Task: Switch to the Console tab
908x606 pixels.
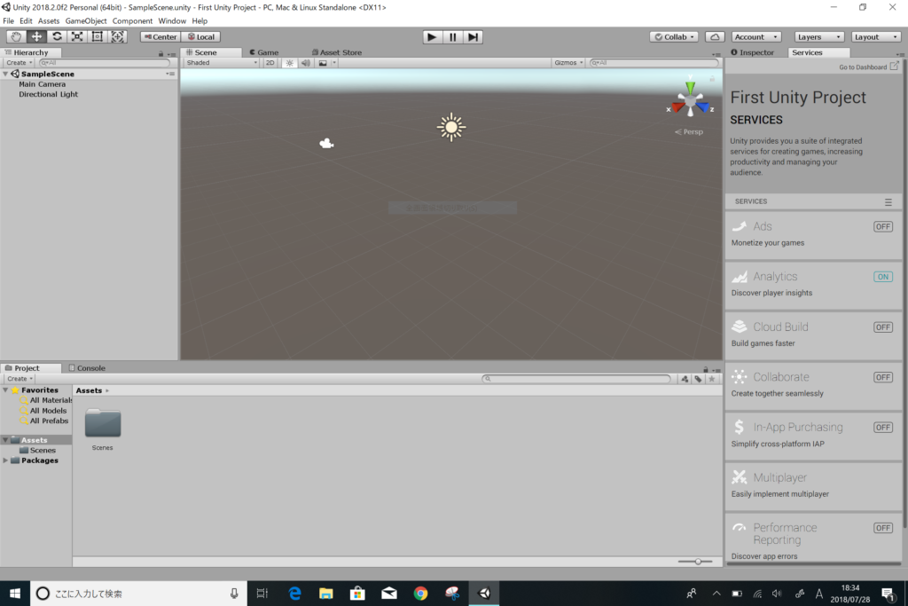Action: [90, 368]
